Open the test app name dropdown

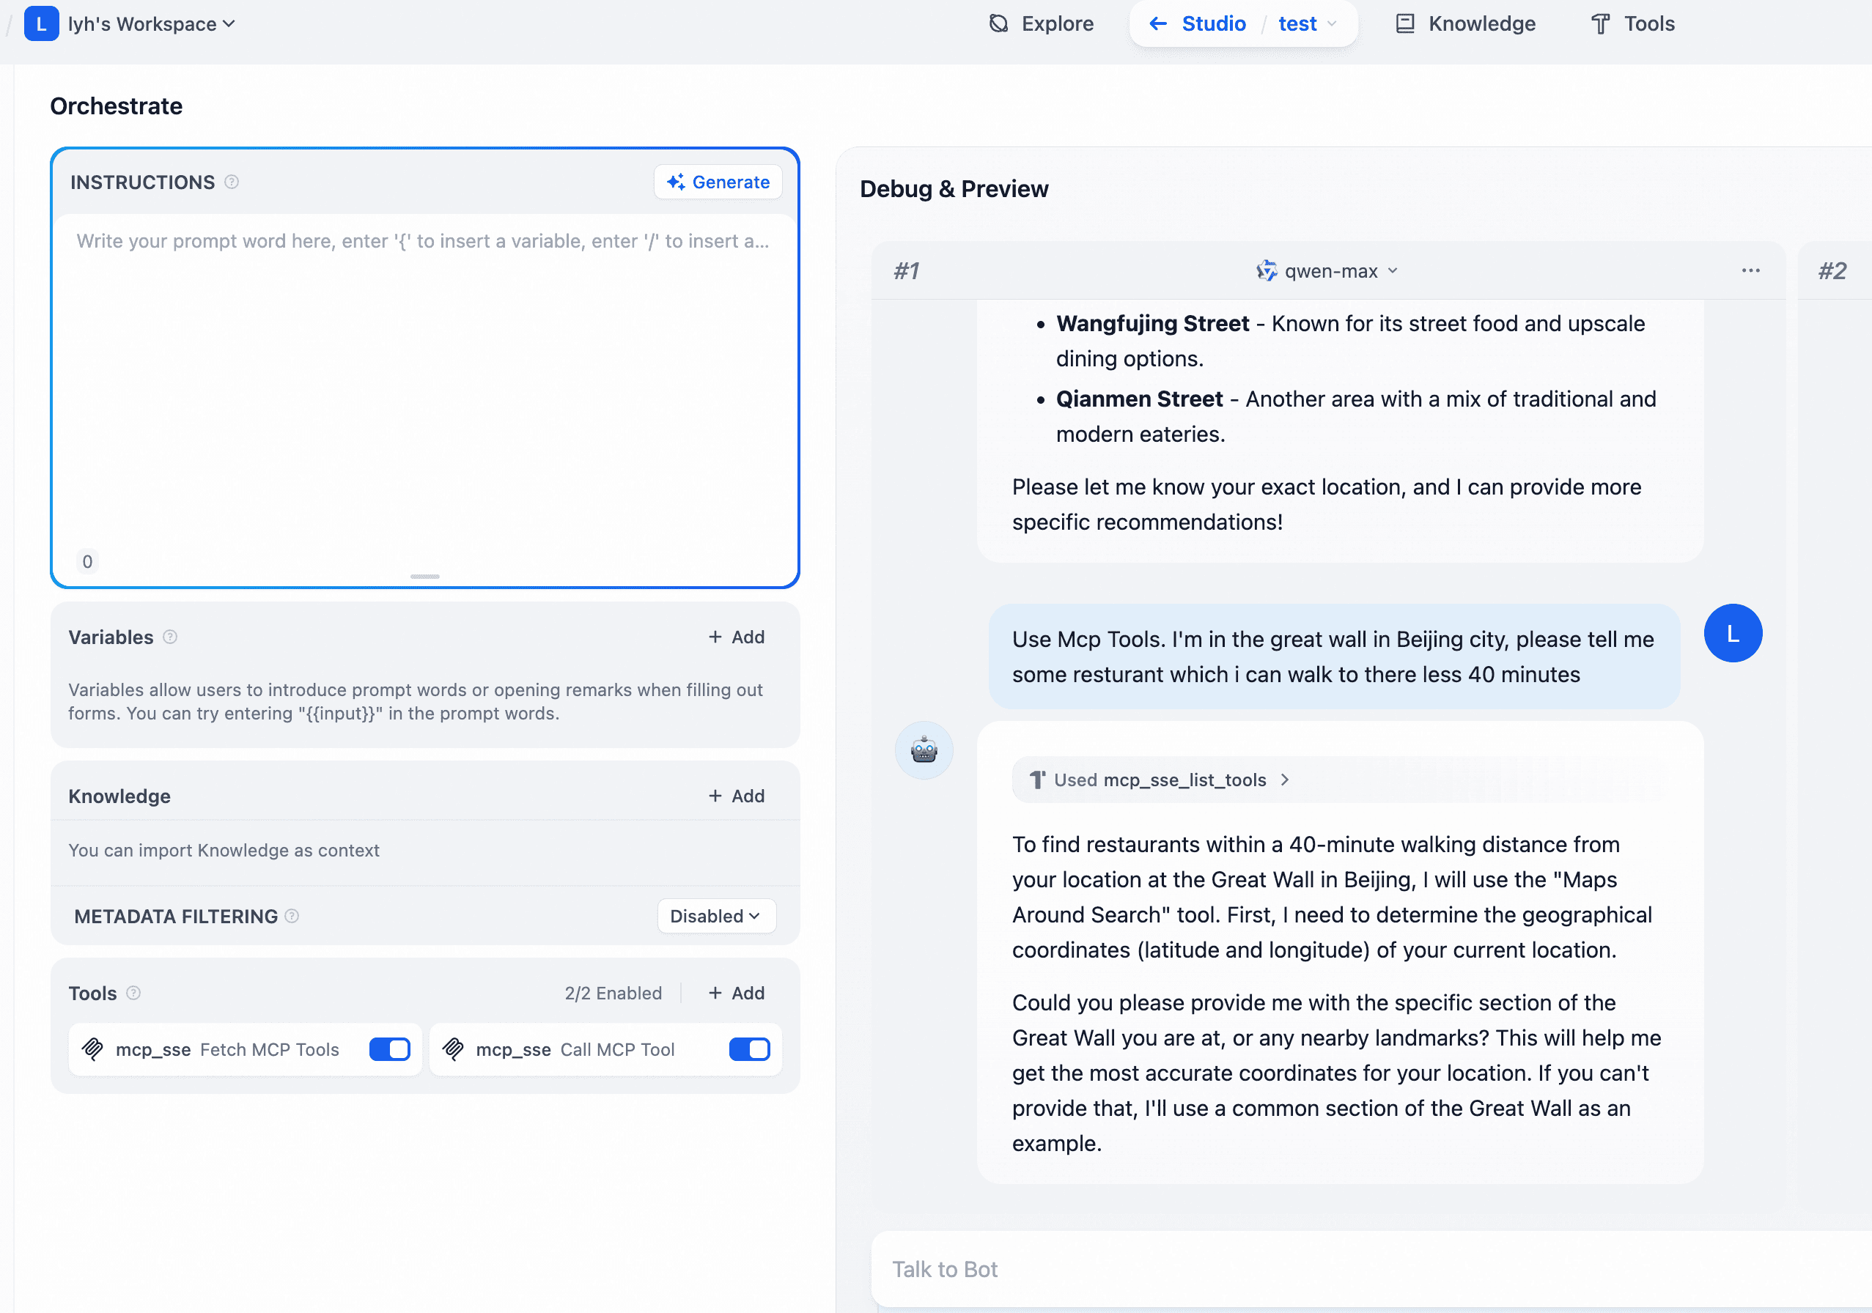click(x=1307, y=23)
